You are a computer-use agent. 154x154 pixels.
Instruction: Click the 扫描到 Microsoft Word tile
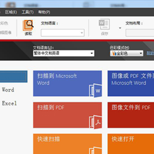tap(68, 83)
